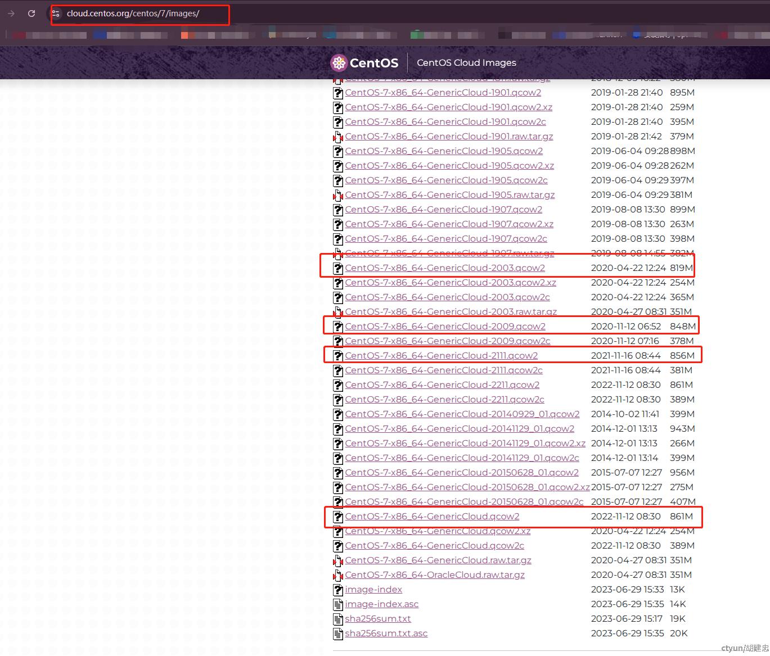Screen dimensions: 770x656
Task: Click file icon beside GenericCloud-2003.qcow2.xz
Action: coord(338,283)
